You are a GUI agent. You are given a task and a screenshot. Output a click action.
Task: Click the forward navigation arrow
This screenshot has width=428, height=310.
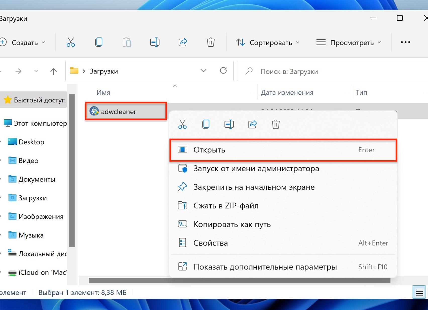click(18, 71)
